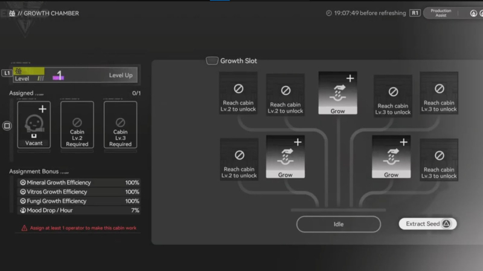
Task: Click the Idle status button
Action: [338, 224]
